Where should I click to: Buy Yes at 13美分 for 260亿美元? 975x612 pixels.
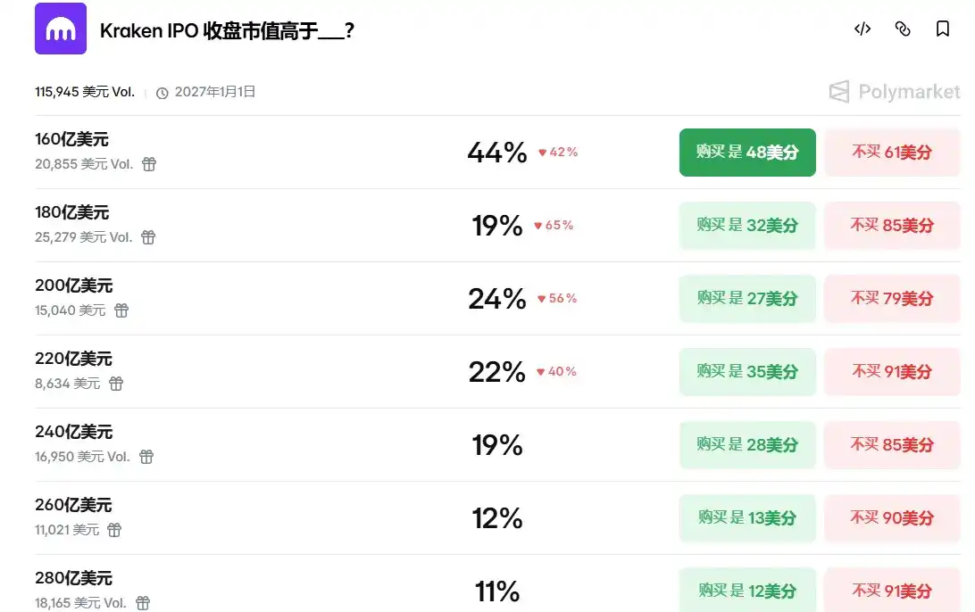tap(747, 518)
